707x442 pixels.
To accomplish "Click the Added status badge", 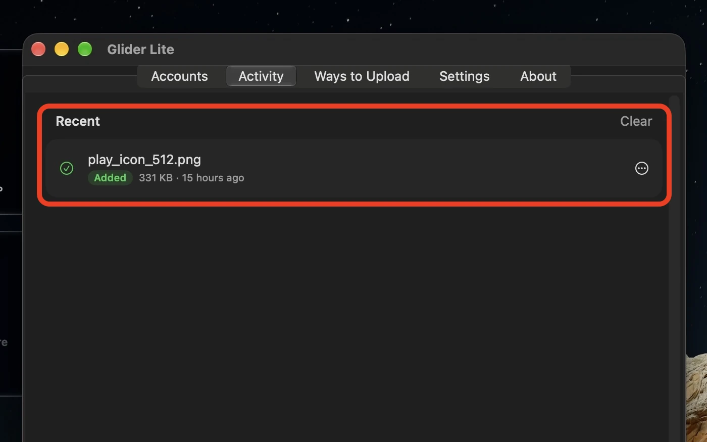I will click(x=110, y=178).
